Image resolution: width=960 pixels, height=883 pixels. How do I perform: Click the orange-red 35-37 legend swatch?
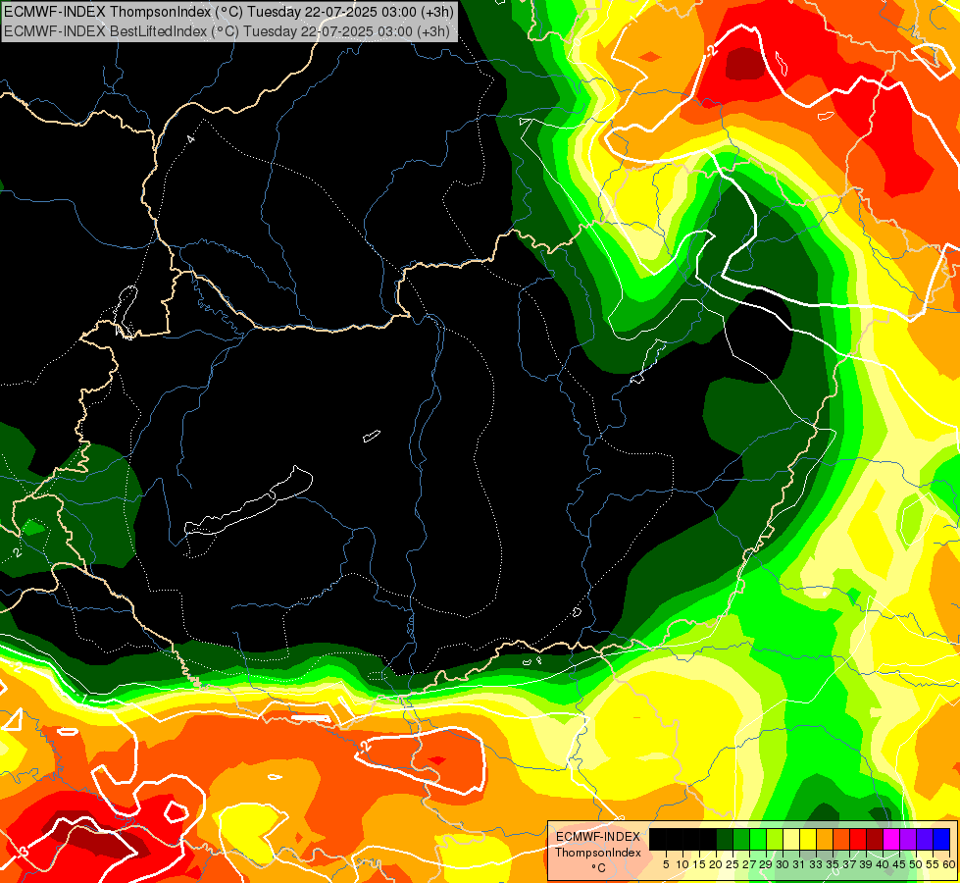coord(841,839)
